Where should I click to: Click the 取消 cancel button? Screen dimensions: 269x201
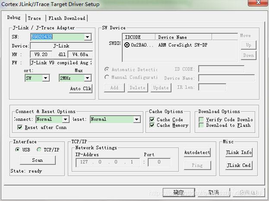tap(214, 193)
